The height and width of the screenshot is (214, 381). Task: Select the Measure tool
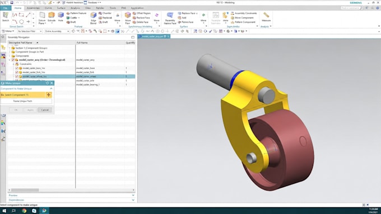click(266, 17)
